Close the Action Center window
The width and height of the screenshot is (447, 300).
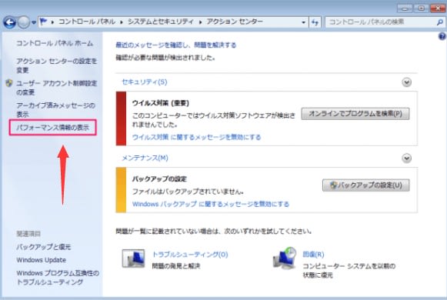click(439, 8)
